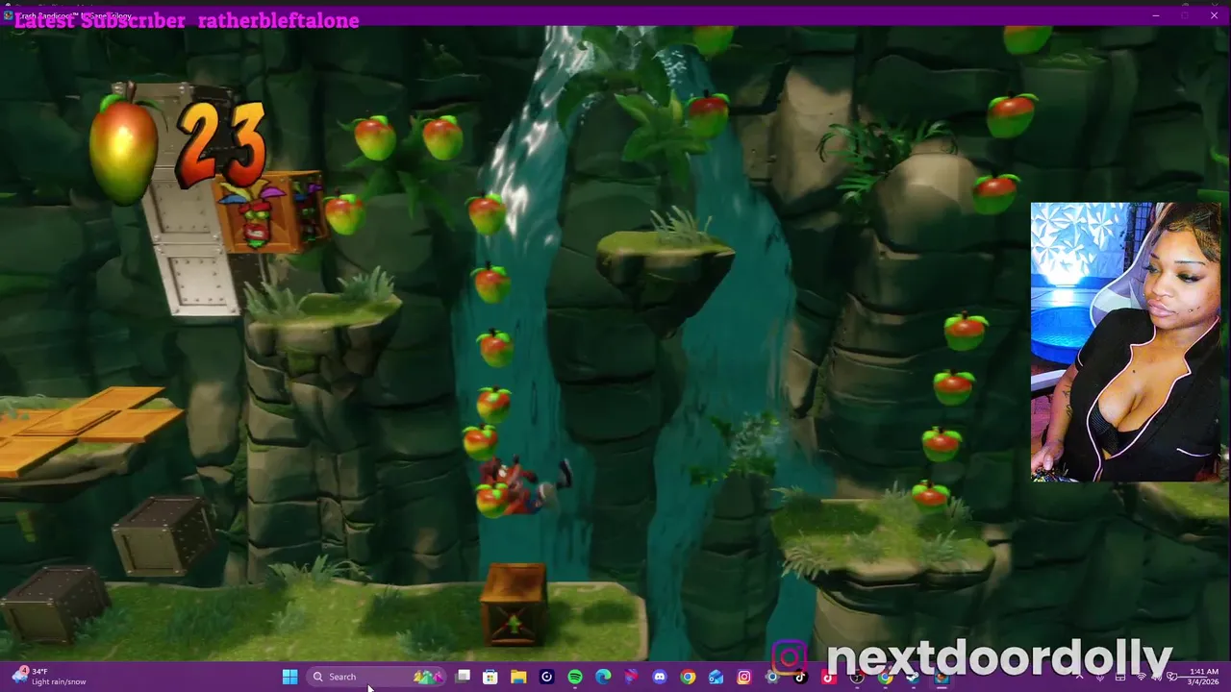This screenshot has height=692, width=1231.
Task: Click the webcam overlay of the streamer
Action: 1125,341
